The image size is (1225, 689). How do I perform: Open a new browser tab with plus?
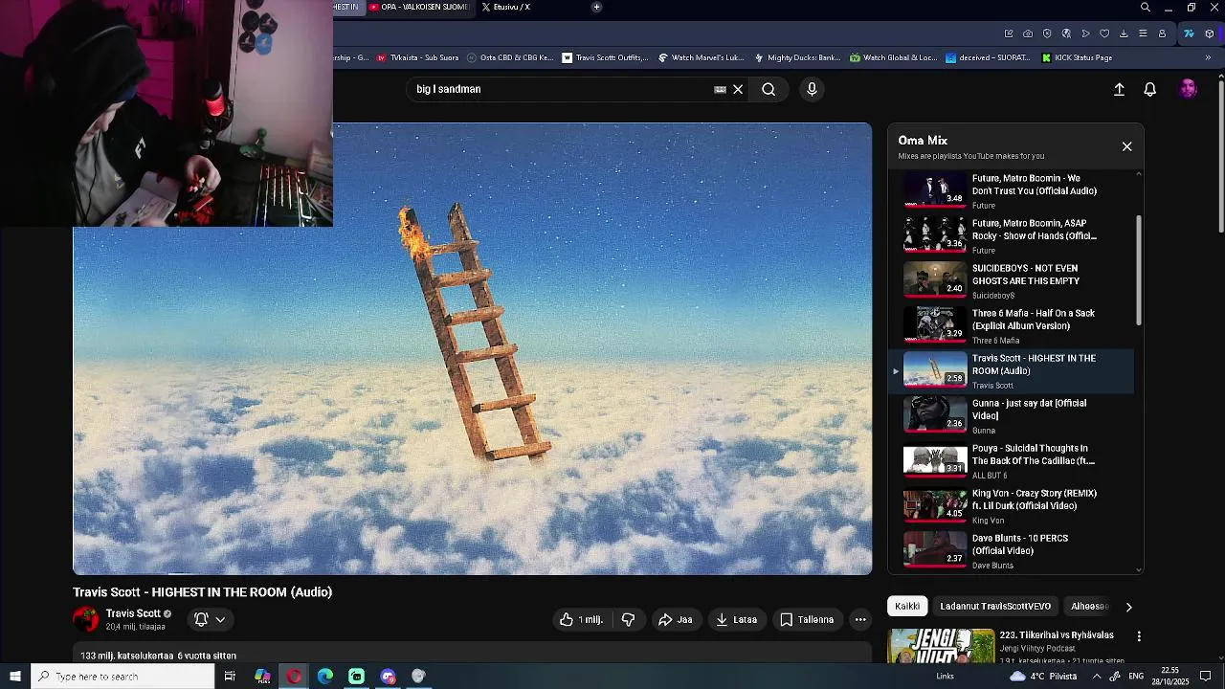596,7
